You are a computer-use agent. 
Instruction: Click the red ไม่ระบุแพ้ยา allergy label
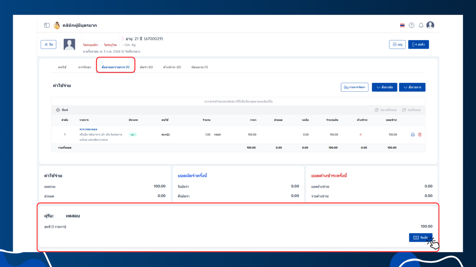[91, 45]
